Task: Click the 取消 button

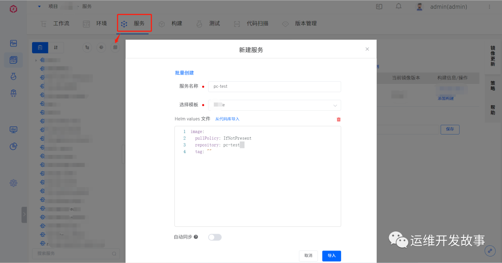Action: 308,256
